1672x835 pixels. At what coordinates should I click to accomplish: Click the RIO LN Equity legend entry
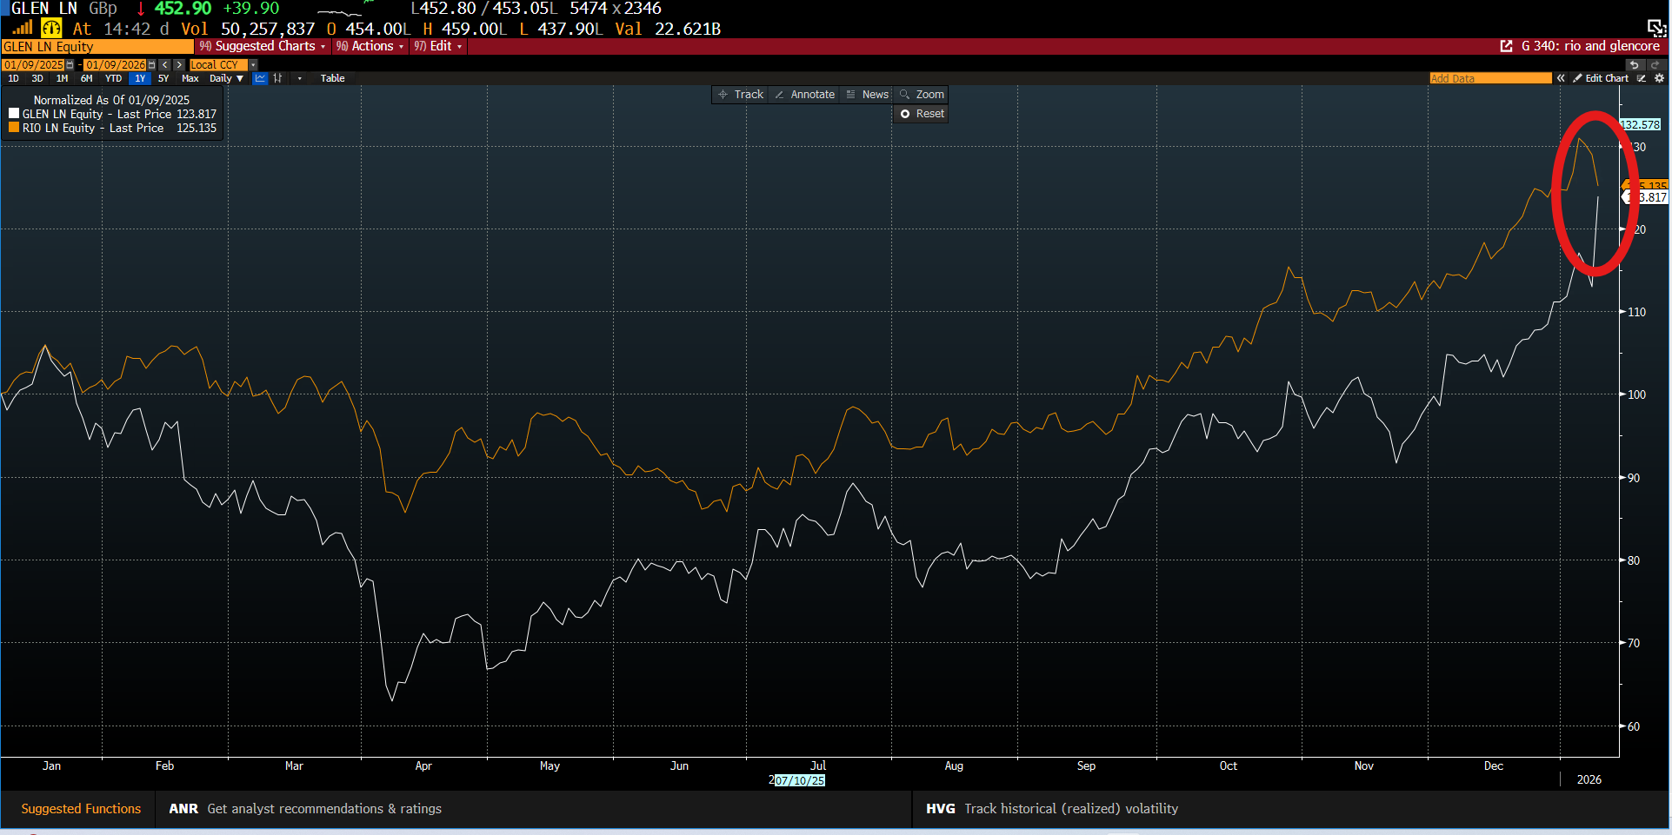pos(112,128)
